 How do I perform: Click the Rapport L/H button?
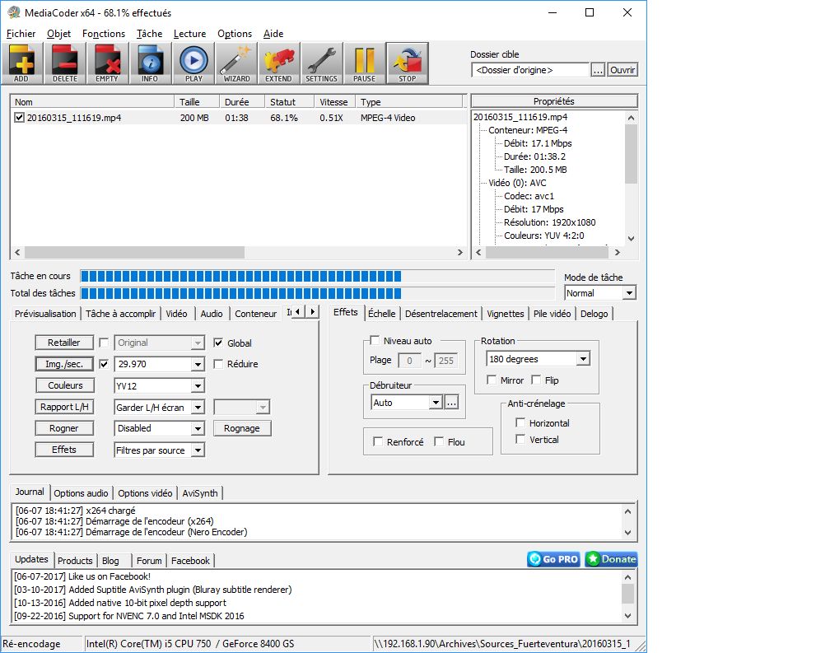[64, 407]
